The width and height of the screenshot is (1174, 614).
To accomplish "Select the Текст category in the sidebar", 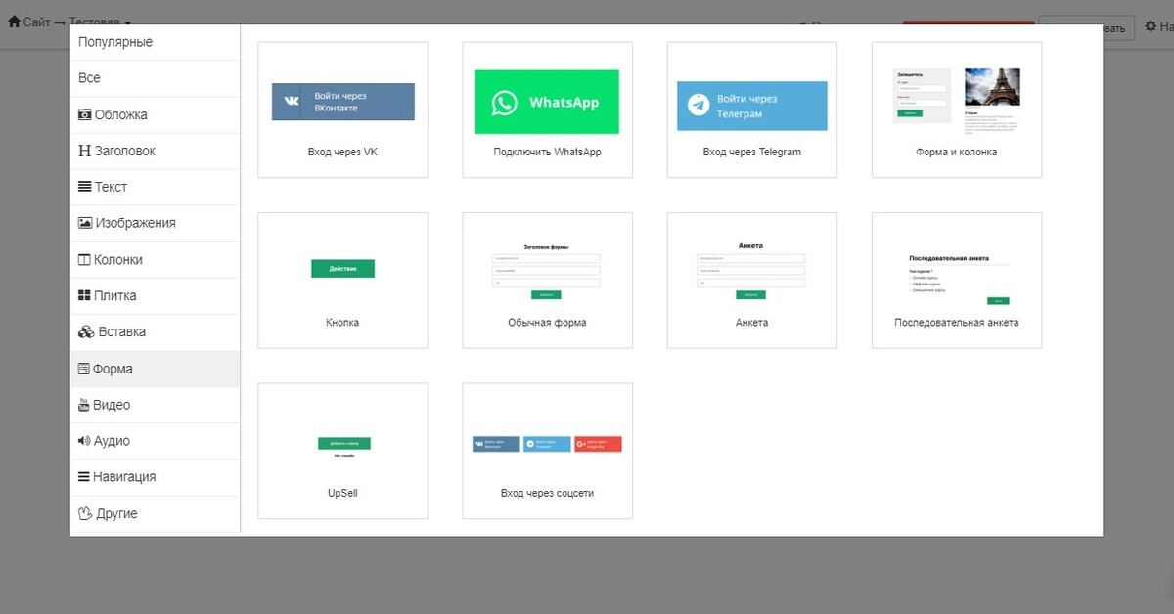I will [x=155, y=187].
